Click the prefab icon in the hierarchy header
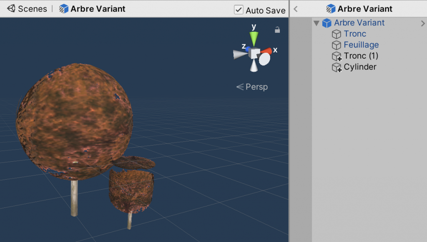The width and height of the screenshot is (427, 242). [331, 9]
